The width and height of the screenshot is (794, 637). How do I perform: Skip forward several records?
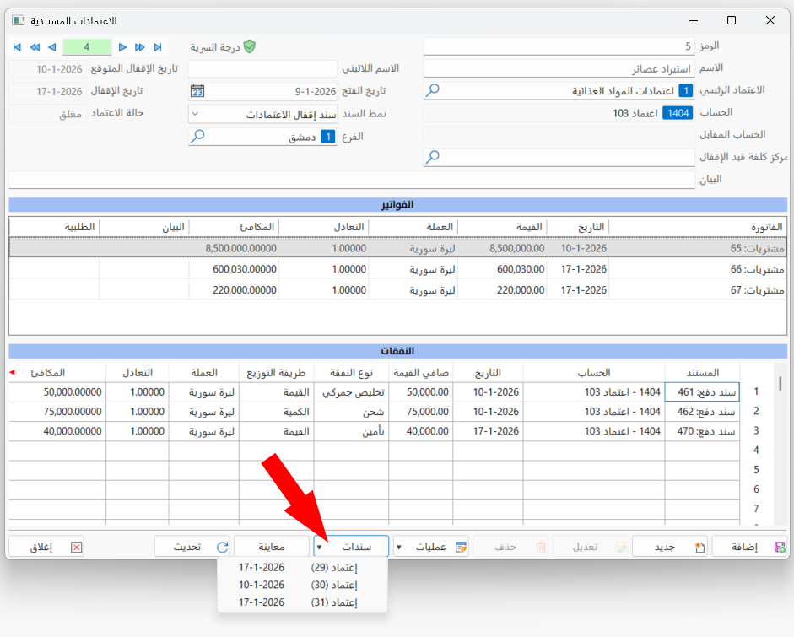point(140,47)
